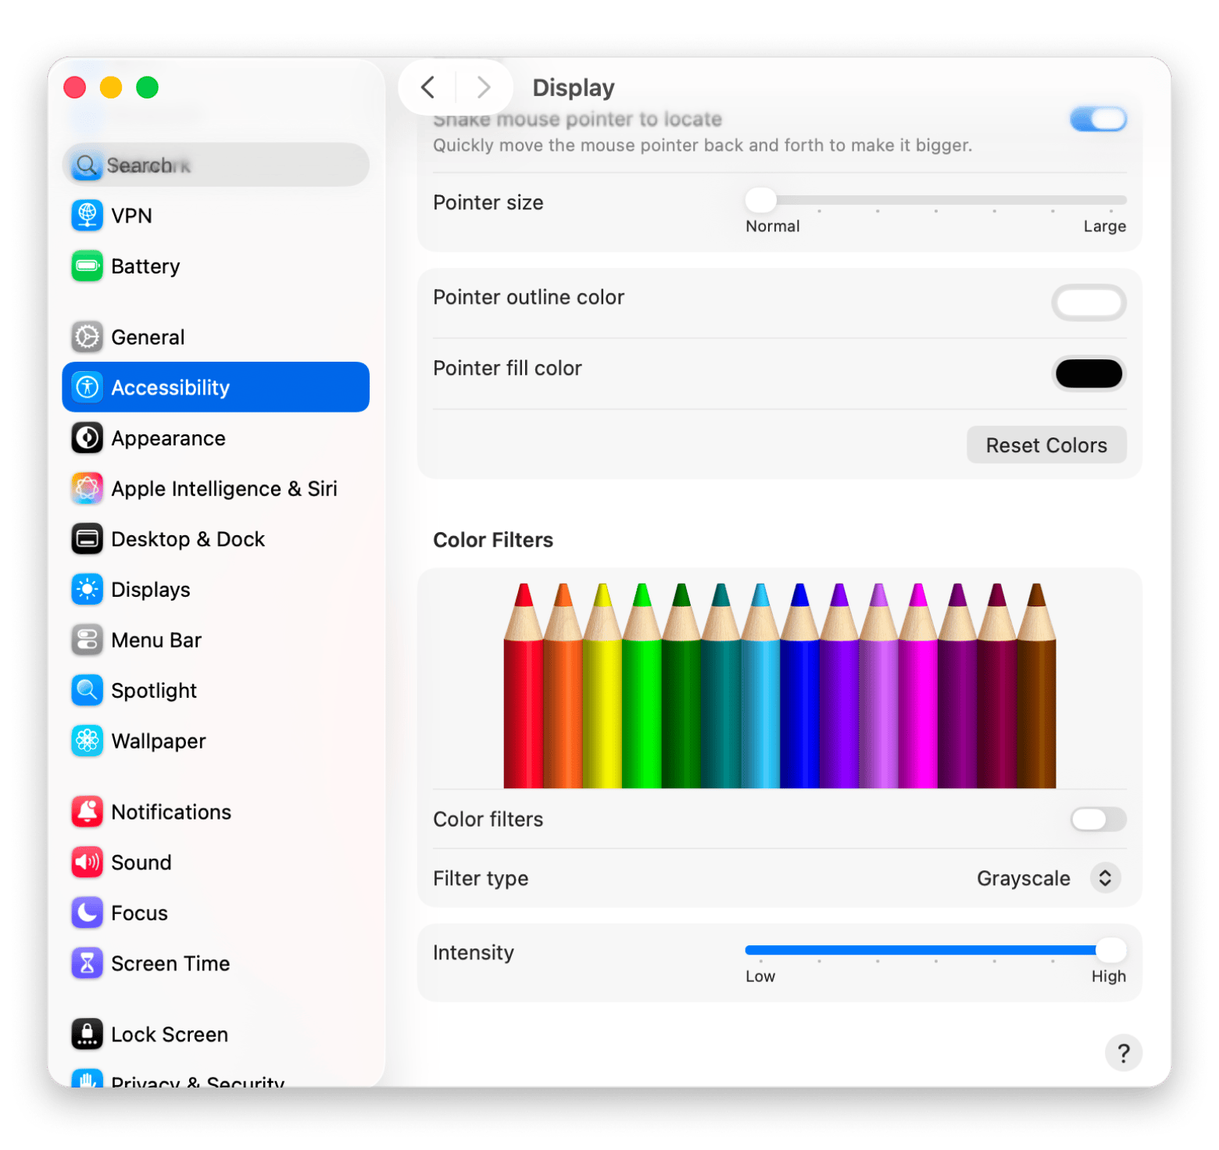Expand Lock Screen settings

tap(170, 1033)
